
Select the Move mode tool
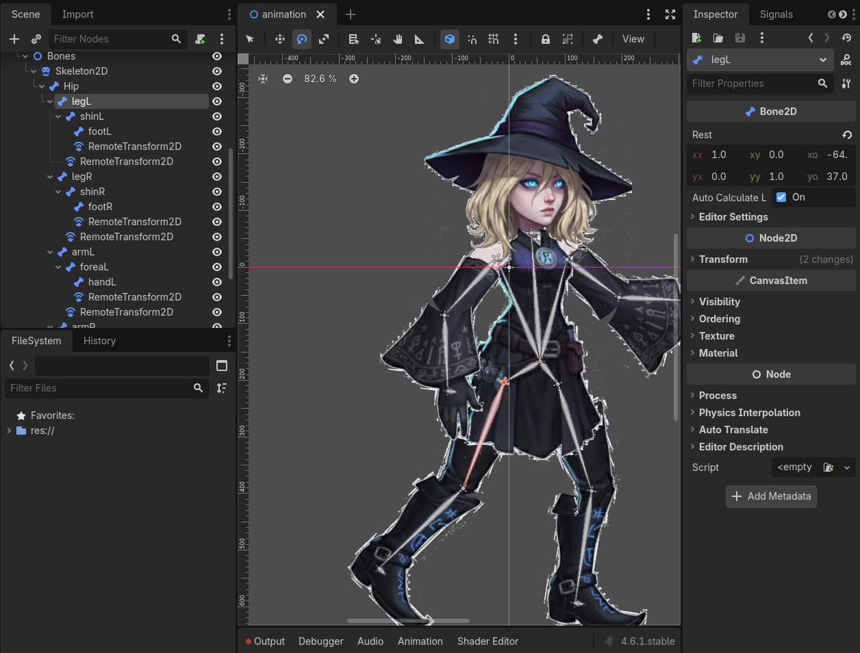pyautogui.click(x=279, y=39)
